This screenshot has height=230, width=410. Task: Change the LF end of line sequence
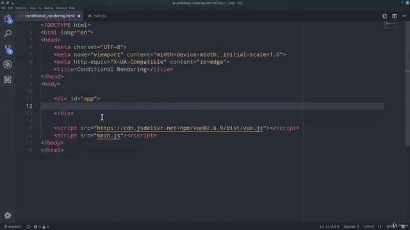(380, 227)
